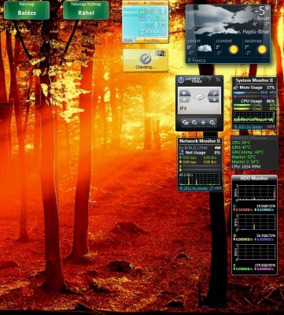This screenshot has width=284, height=315.
Task: Click the CPU history graph in System Monitor II
Action: coord(254,117)
